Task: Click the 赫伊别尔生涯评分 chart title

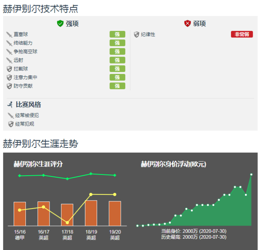Action: (38, 164)
